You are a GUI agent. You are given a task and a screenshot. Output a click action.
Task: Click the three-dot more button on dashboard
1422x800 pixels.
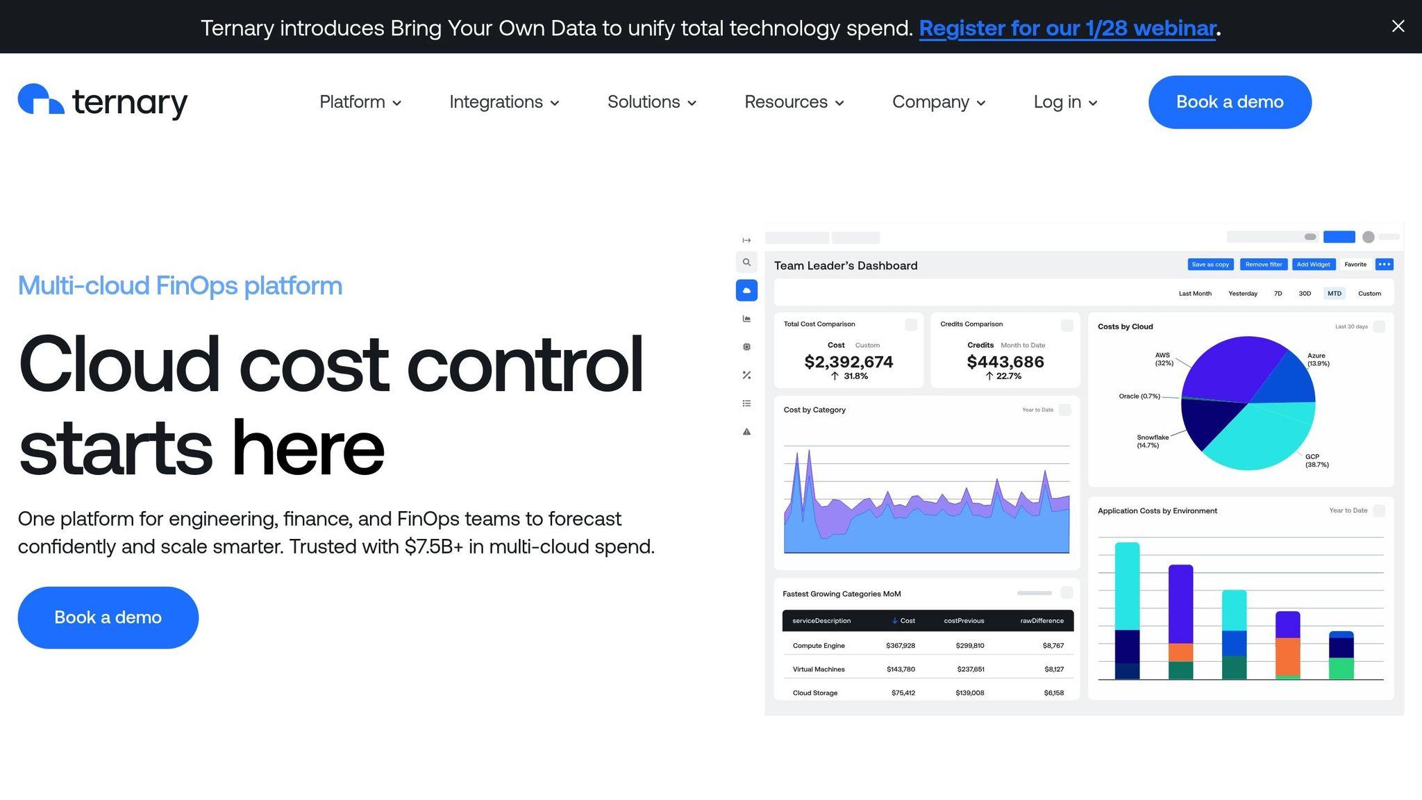[1384, 265]
